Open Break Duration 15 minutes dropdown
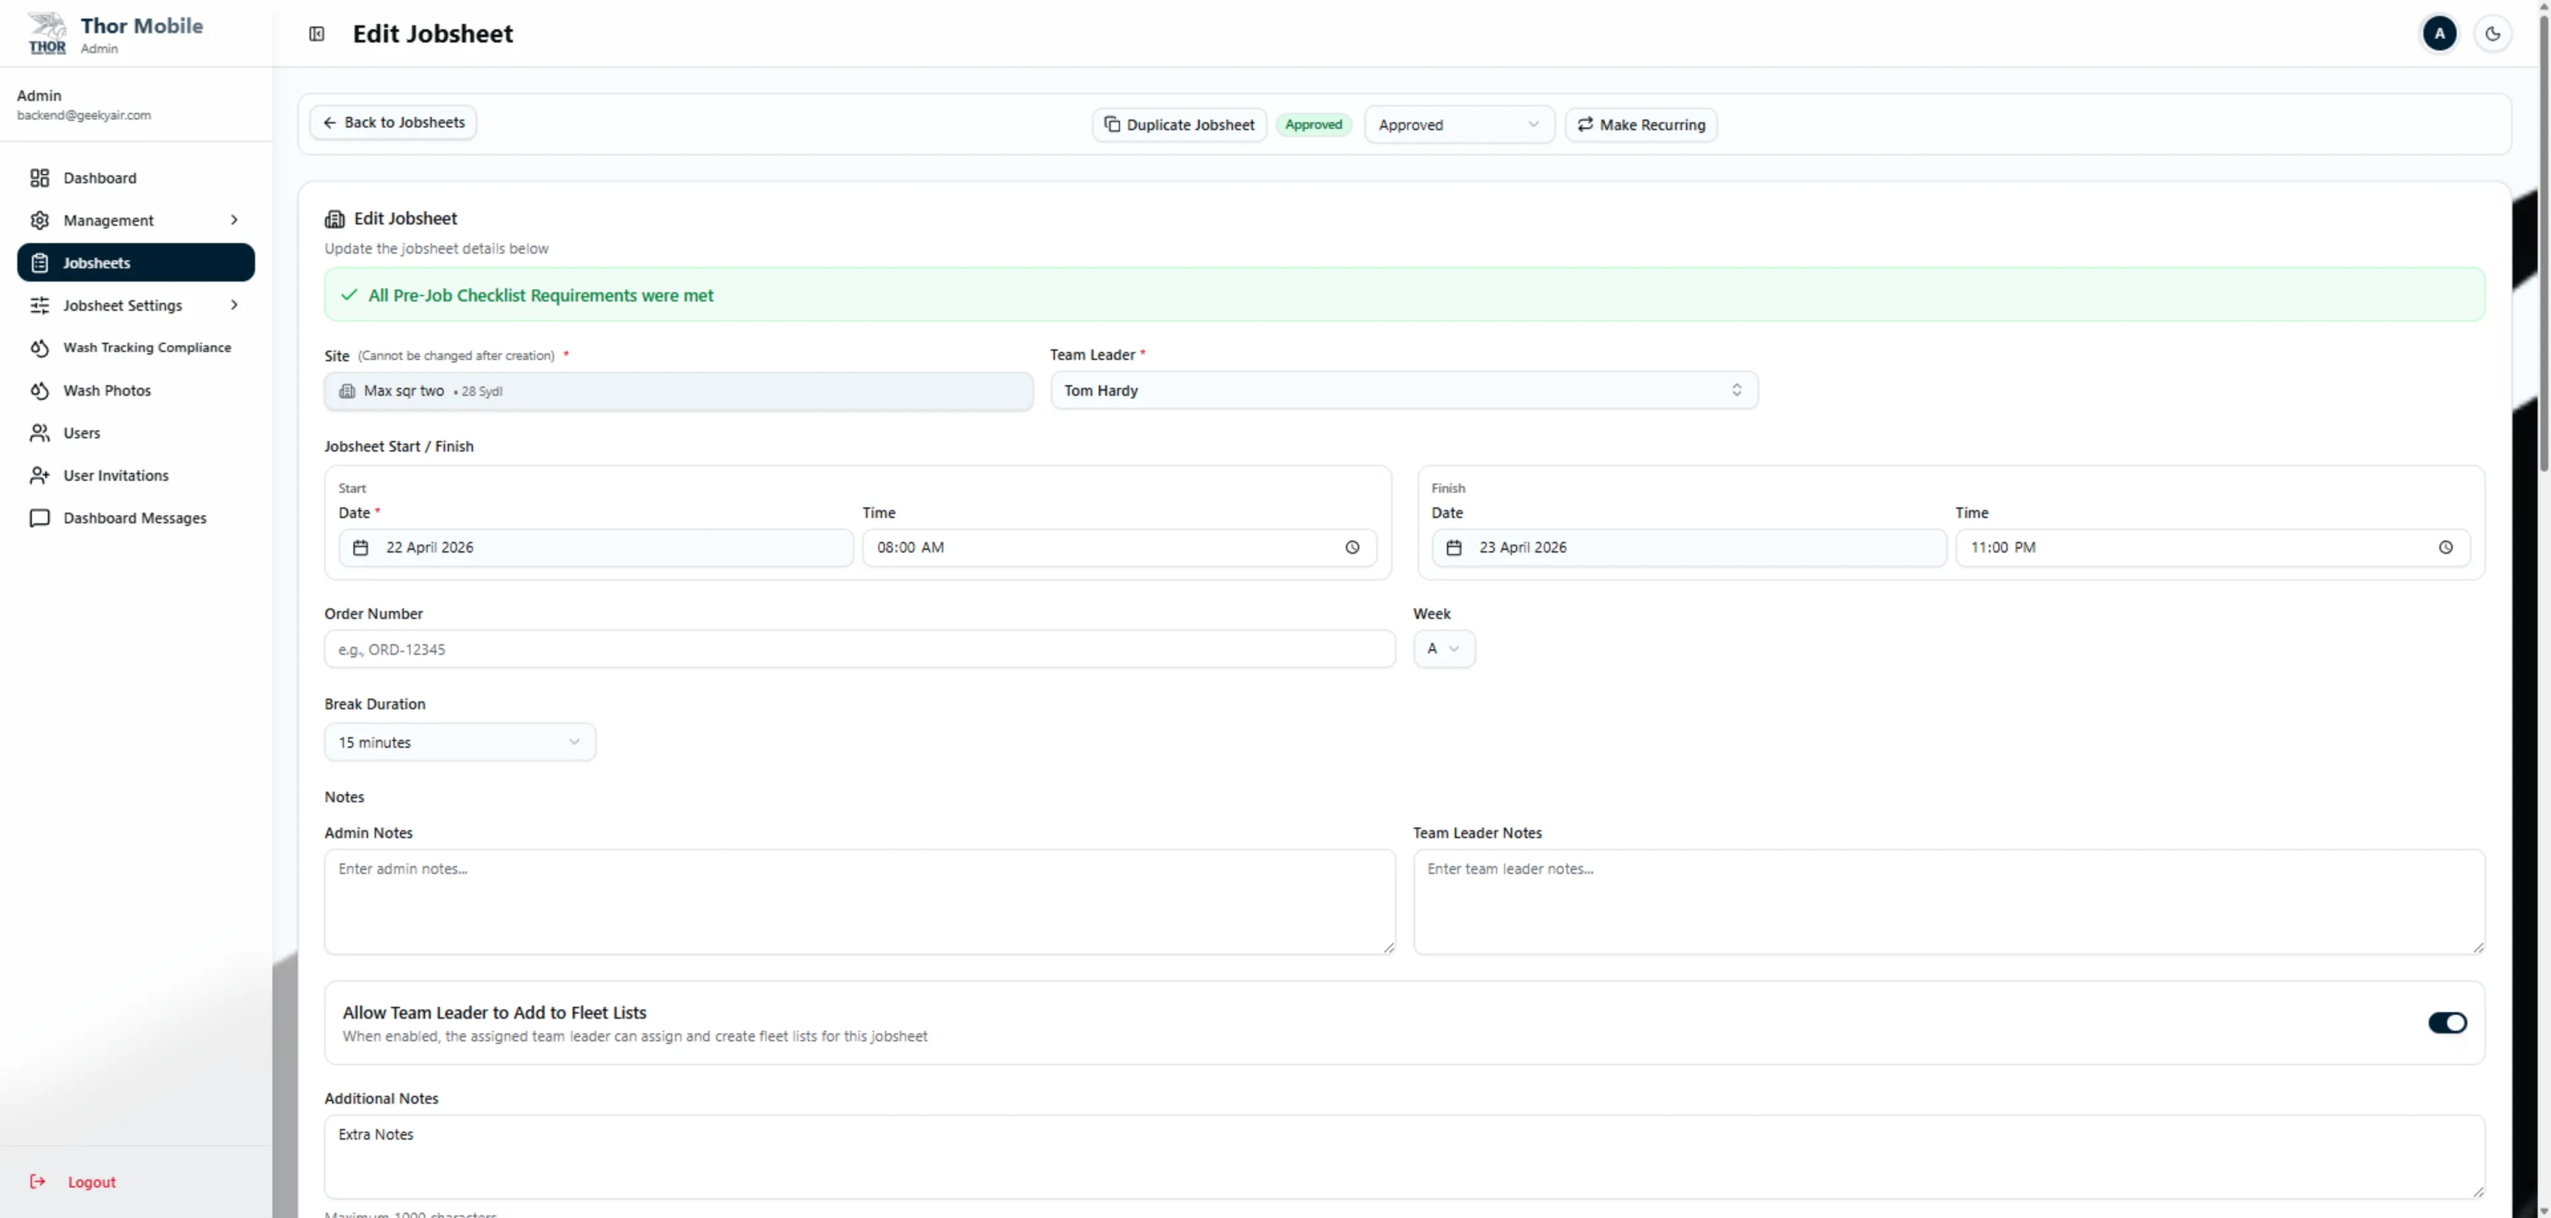The width and height of the screenshot is (2551, 1218). pyautogui.click(x=460, y=742)
